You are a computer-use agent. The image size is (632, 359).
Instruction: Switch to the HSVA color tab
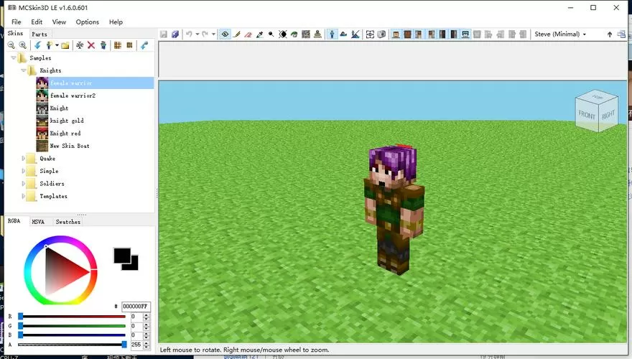click(x=38, y=222)
